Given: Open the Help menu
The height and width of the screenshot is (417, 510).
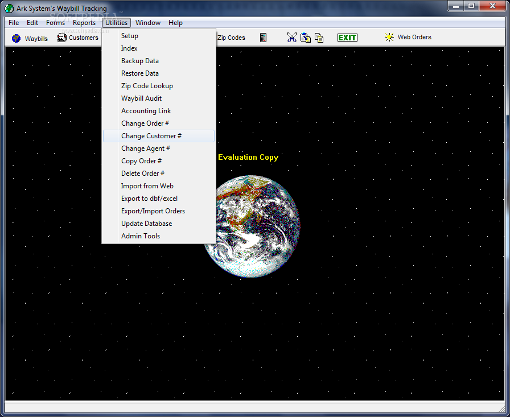Looking at the screenshot, I should (175, 23).
